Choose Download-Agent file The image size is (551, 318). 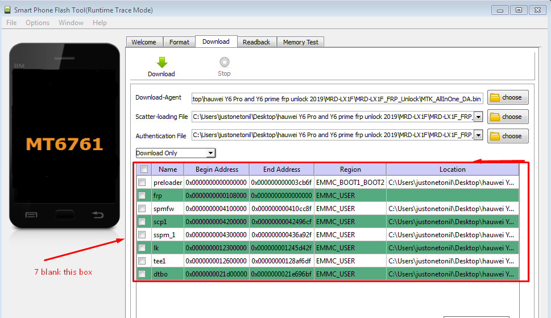[x=507, y=98]
